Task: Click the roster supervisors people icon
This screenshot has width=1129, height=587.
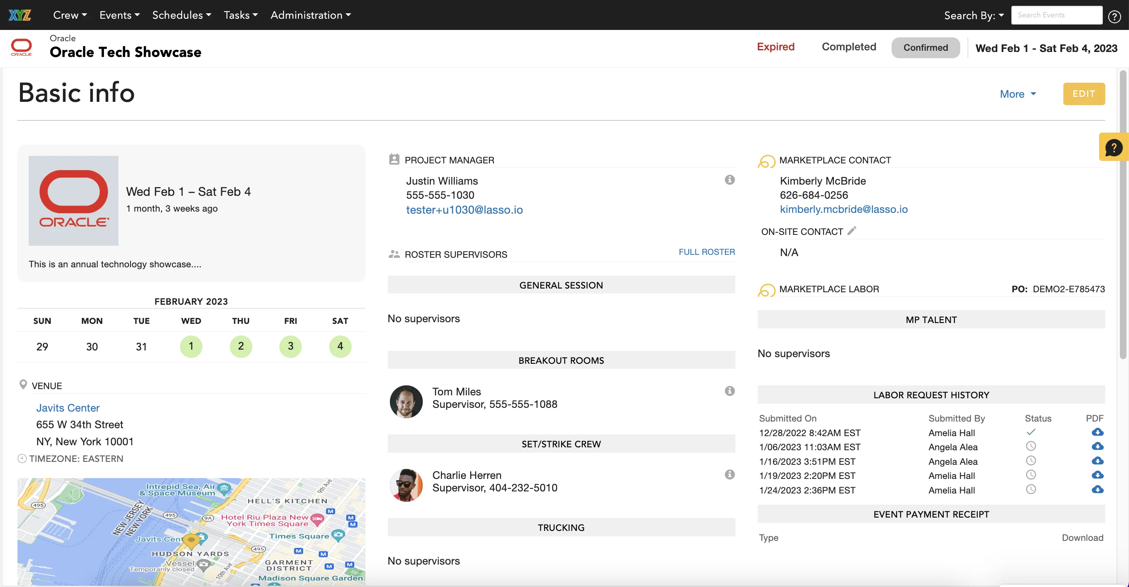Action: (x=394, y=254)
